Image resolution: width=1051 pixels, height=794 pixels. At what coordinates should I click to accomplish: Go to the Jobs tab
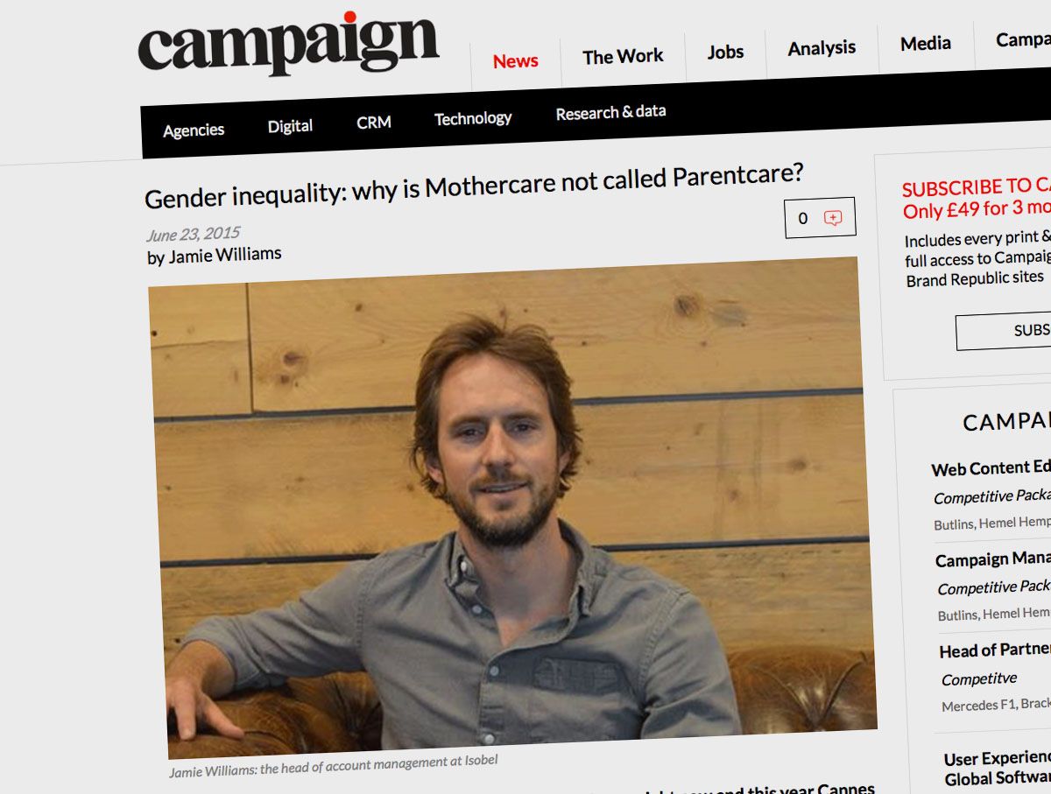coord(725,53)
